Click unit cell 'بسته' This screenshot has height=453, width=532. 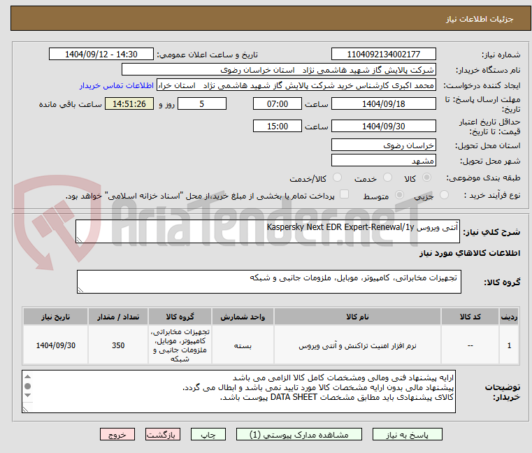tap(243, 345)
